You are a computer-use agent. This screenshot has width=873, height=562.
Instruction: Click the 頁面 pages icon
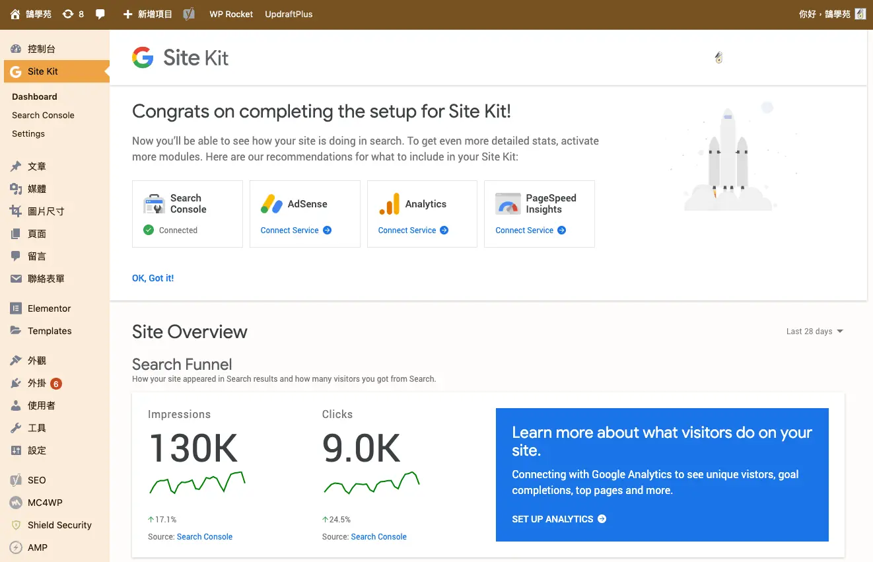pyautogui.click(x=16, y=234)
